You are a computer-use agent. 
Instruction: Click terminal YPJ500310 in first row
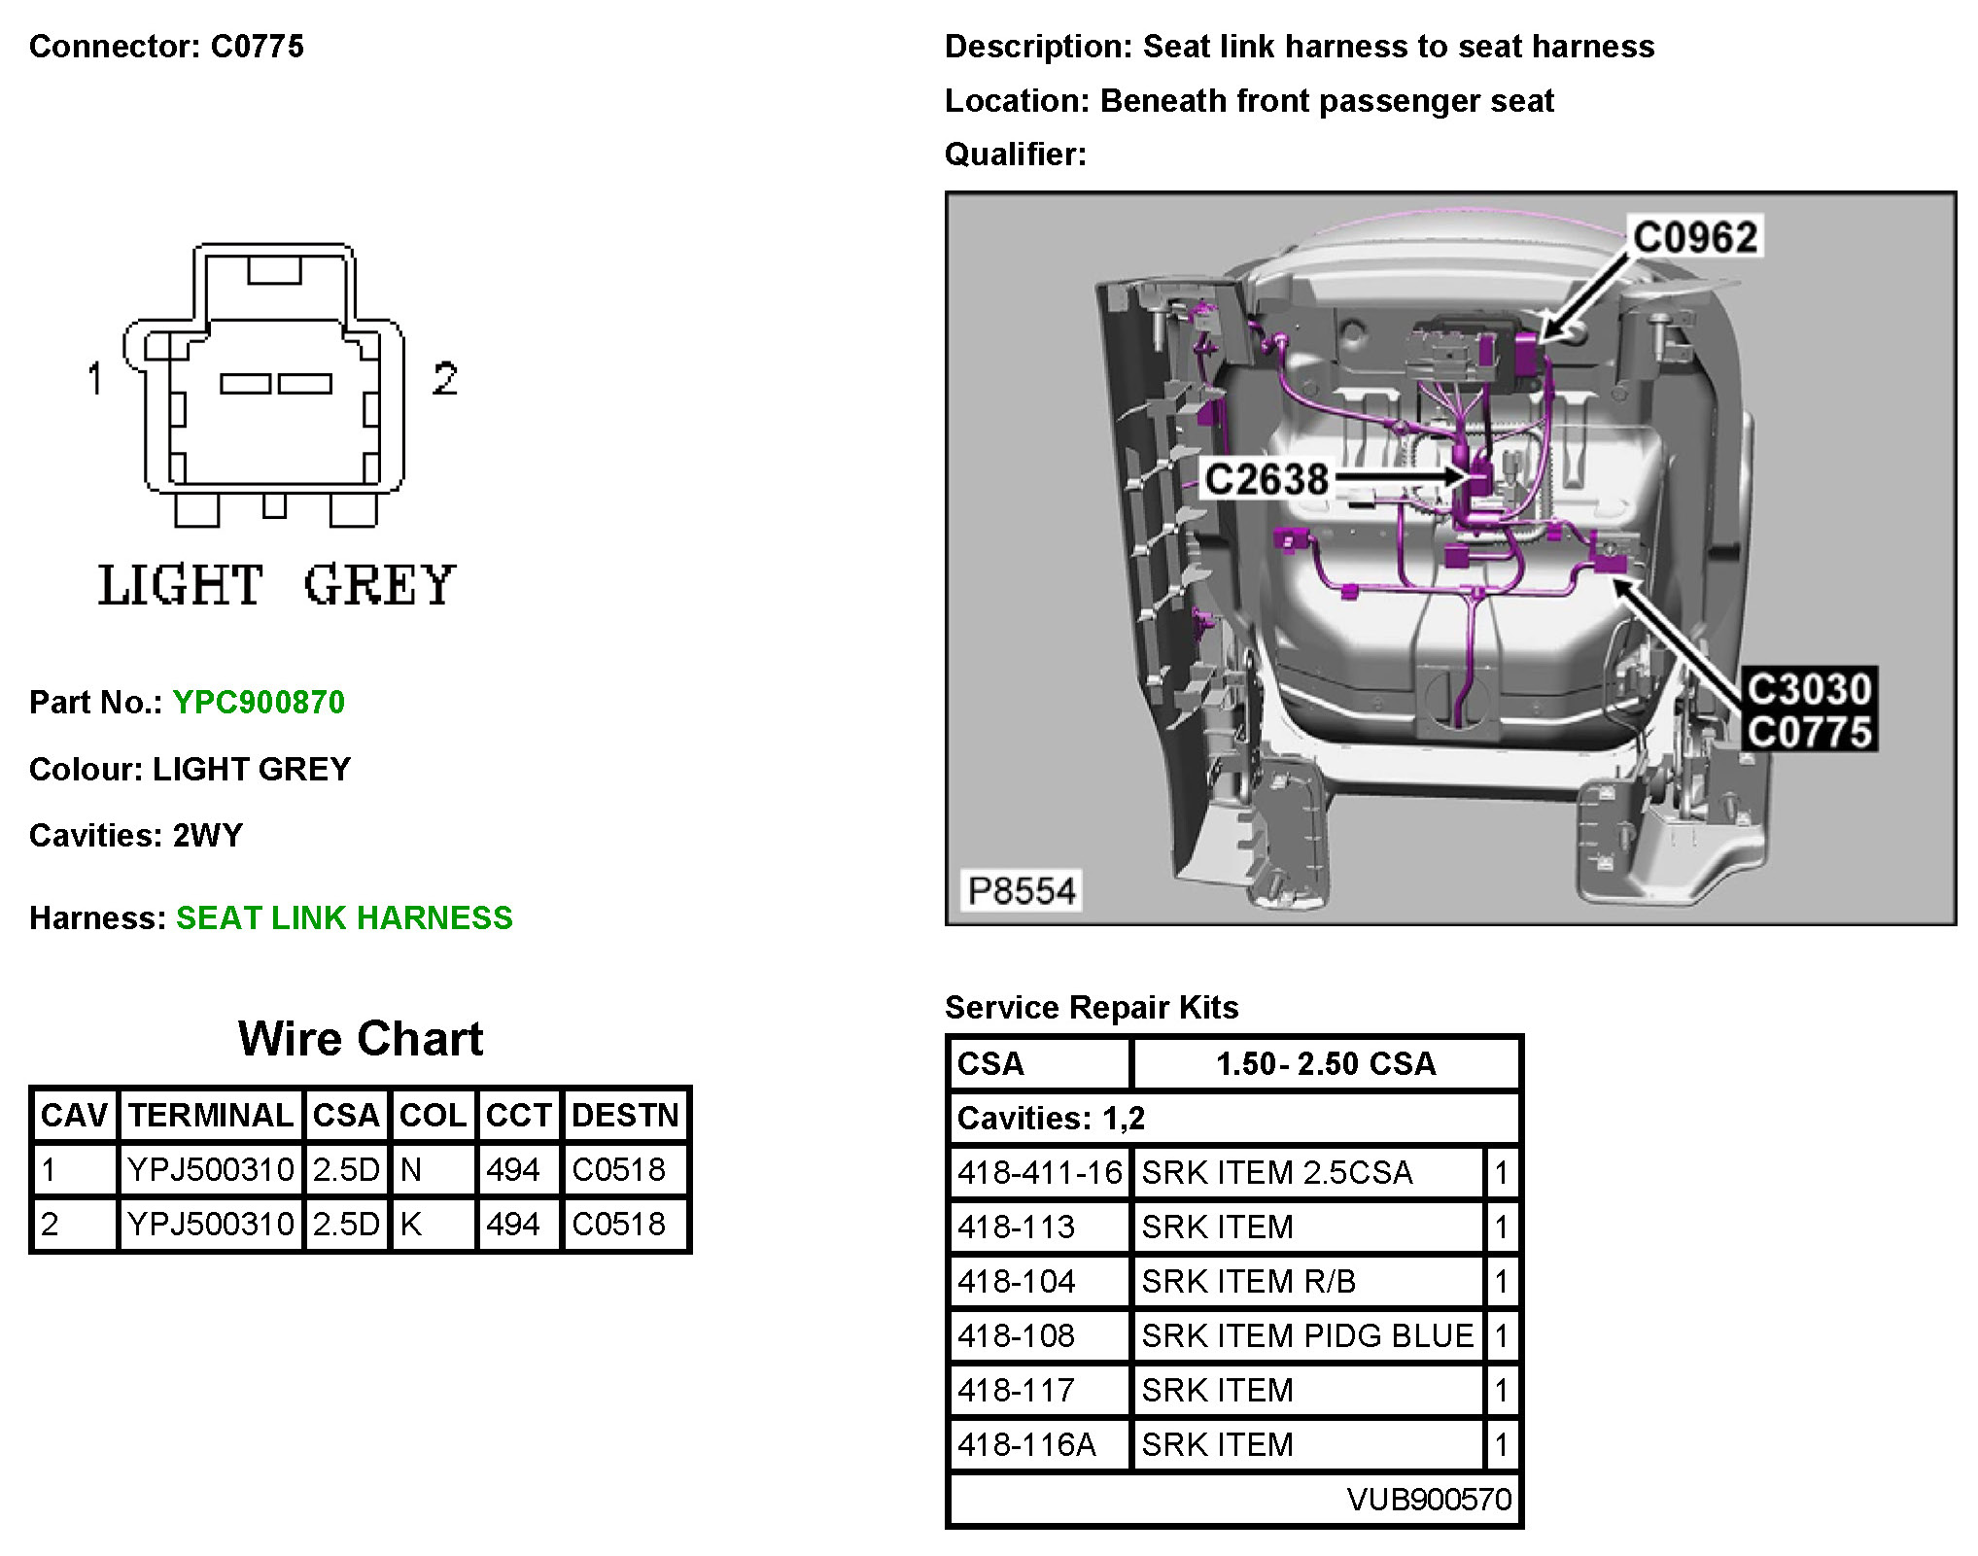210,1169
